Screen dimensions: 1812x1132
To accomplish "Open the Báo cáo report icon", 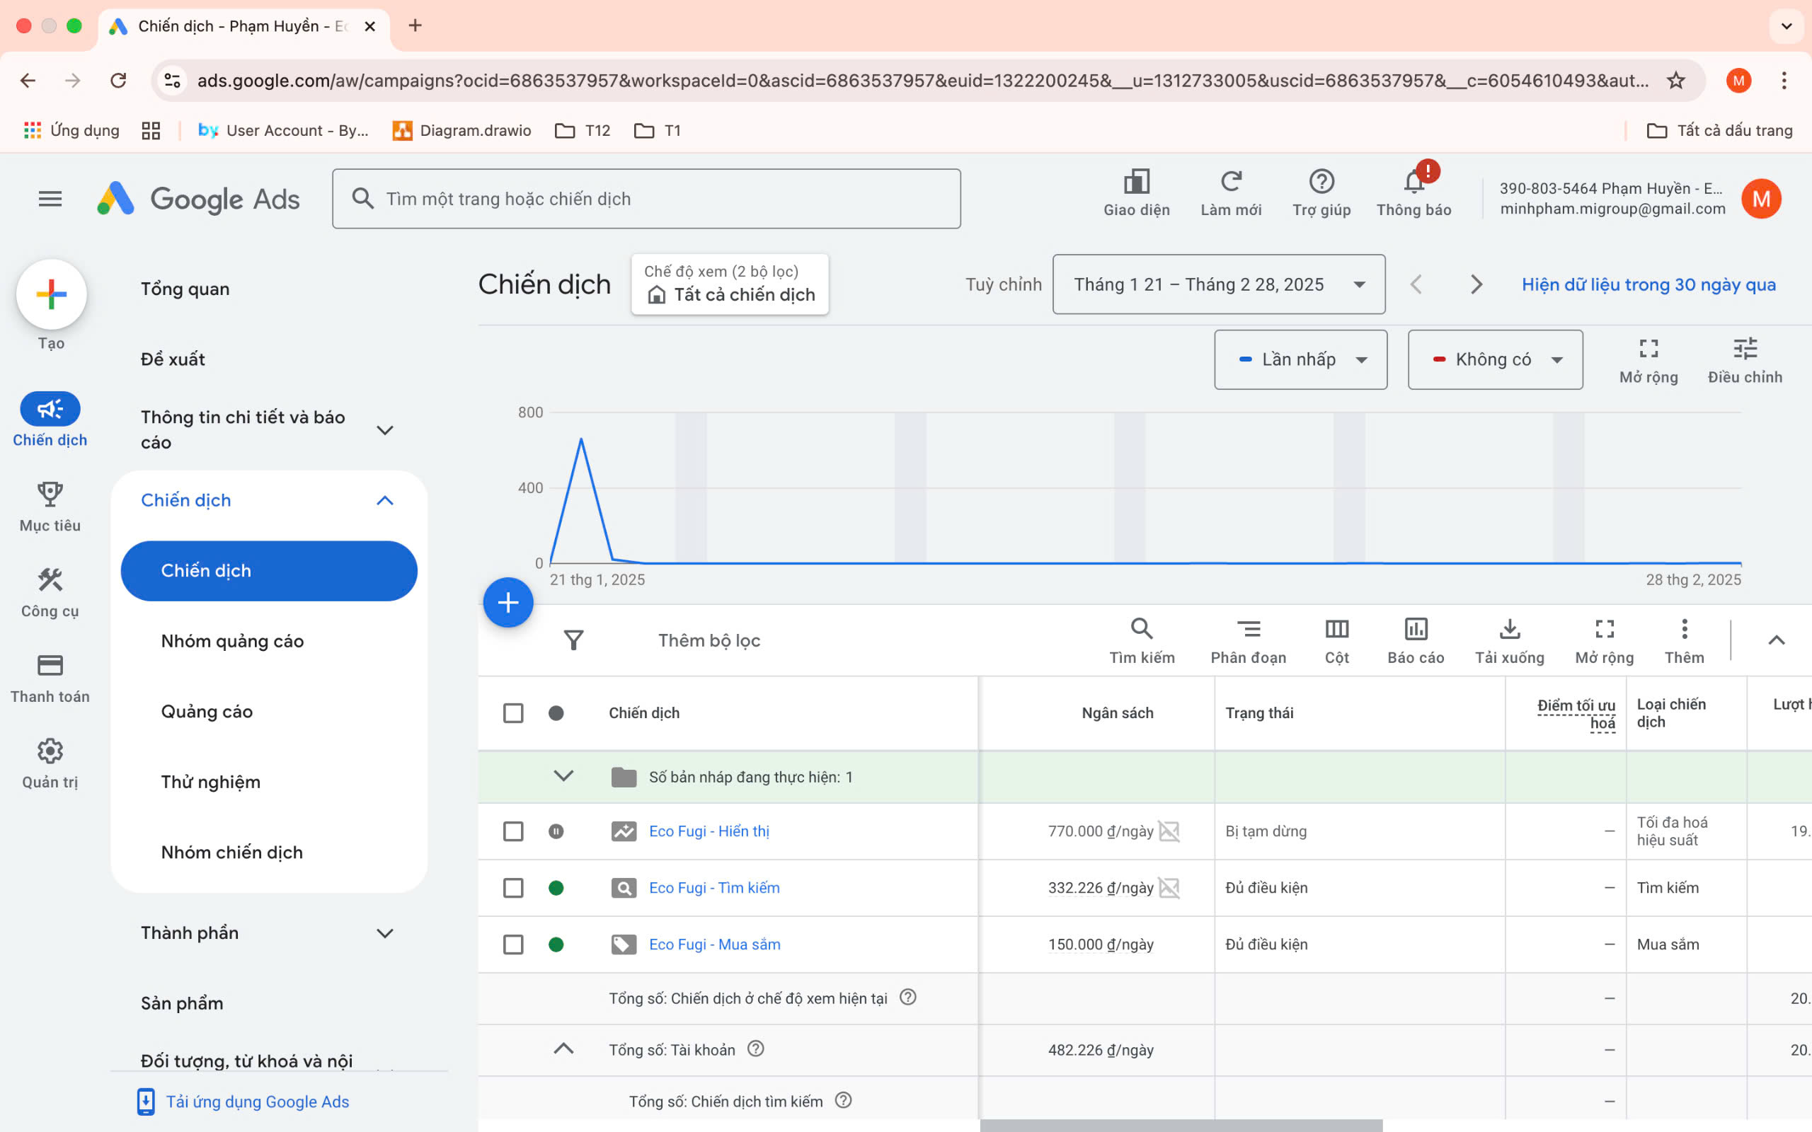I will (1415, 629).
